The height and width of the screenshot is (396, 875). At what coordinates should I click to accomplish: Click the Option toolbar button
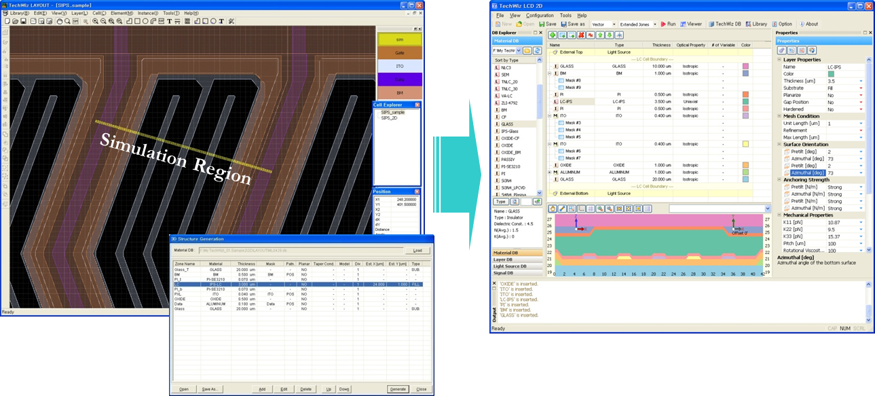coord(781,24)
